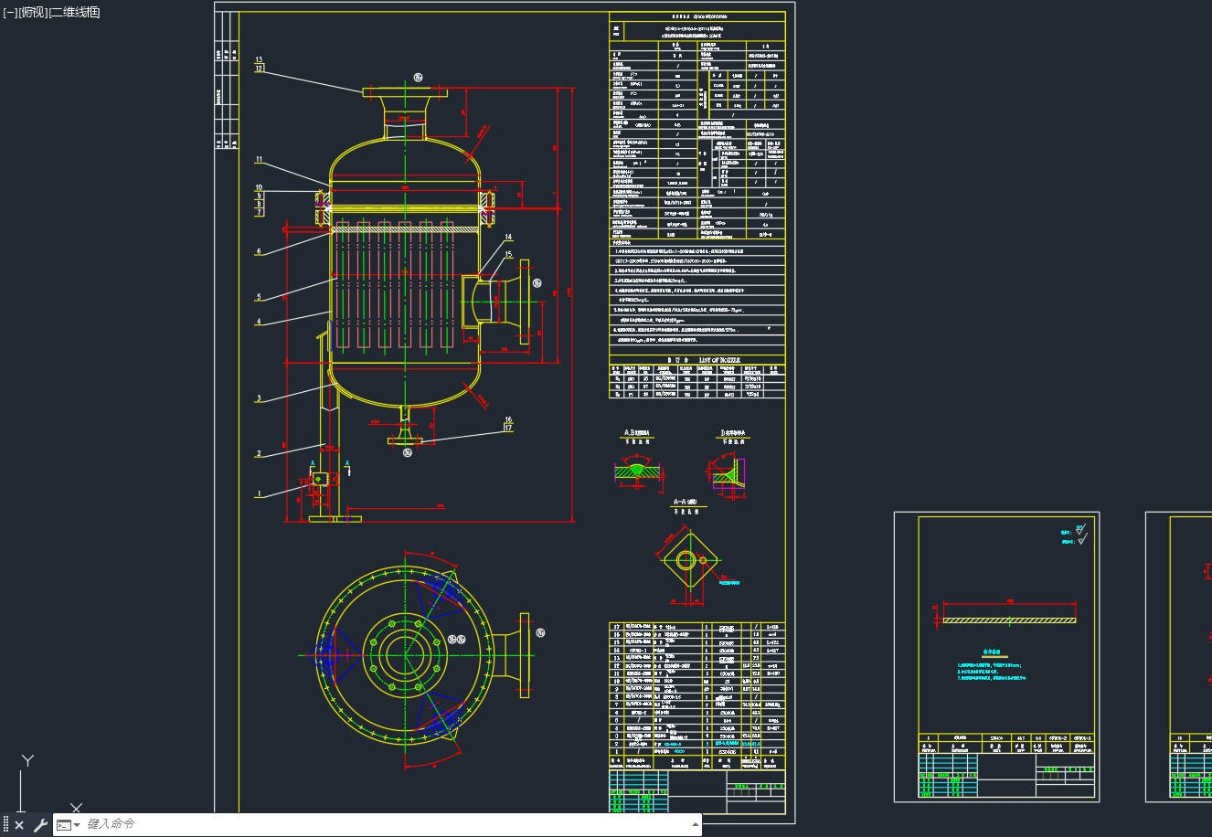This screenshot has height=837, width=1212.
Task: Open the [-] viewport controls menu
Action: (x=10, y=12)
